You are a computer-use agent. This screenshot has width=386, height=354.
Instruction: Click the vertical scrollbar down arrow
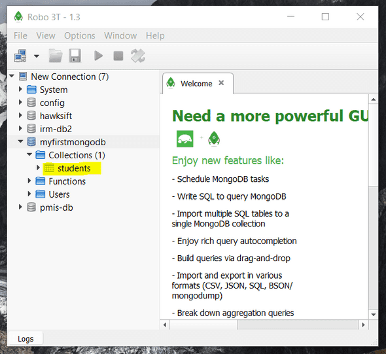click(x=373, y=315)
